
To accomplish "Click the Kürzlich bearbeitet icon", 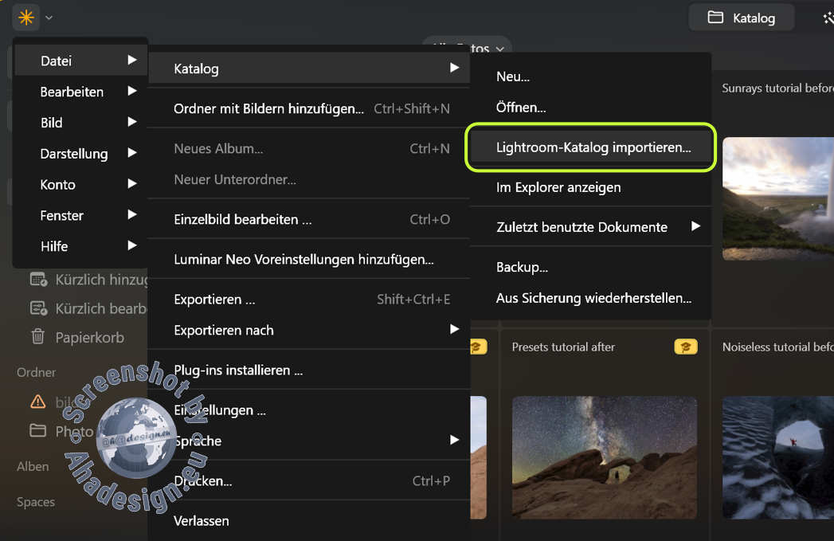I will click(x=38, y=308).
